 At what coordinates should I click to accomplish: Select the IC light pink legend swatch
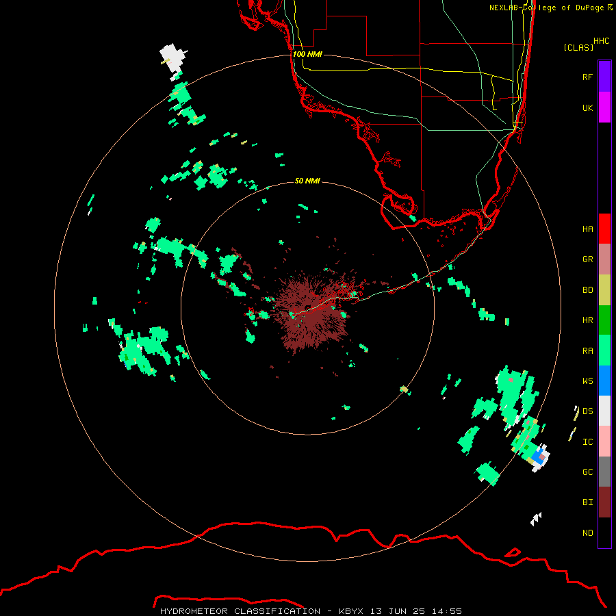tap(604, 441)
